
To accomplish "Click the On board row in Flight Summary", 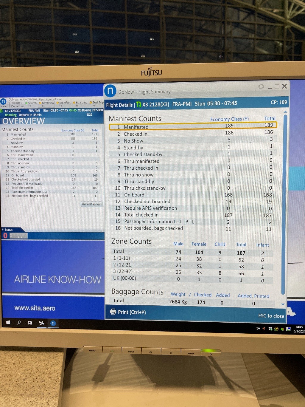I will 193,195.
